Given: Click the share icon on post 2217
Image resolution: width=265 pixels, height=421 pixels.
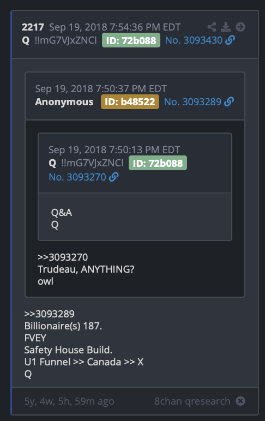Looking at the screenshot, I should [212, 27].
